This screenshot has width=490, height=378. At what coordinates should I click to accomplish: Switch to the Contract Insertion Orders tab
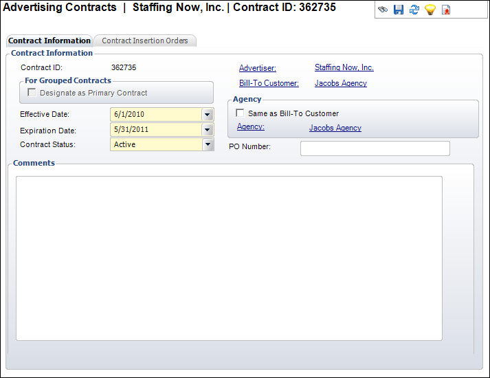[x=145, y=41]
